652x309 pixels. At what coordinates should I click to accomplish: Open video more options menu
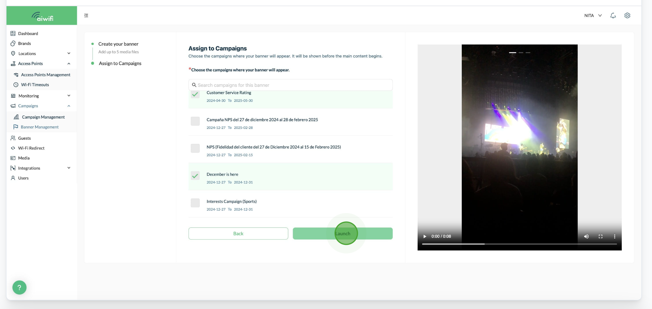[x=615, y=236]
